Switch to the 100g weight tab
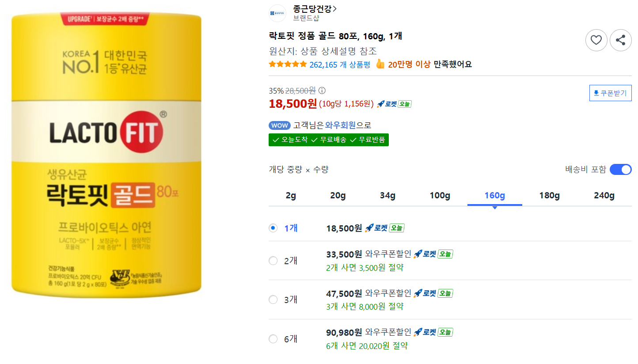 (x=440, y=196)
